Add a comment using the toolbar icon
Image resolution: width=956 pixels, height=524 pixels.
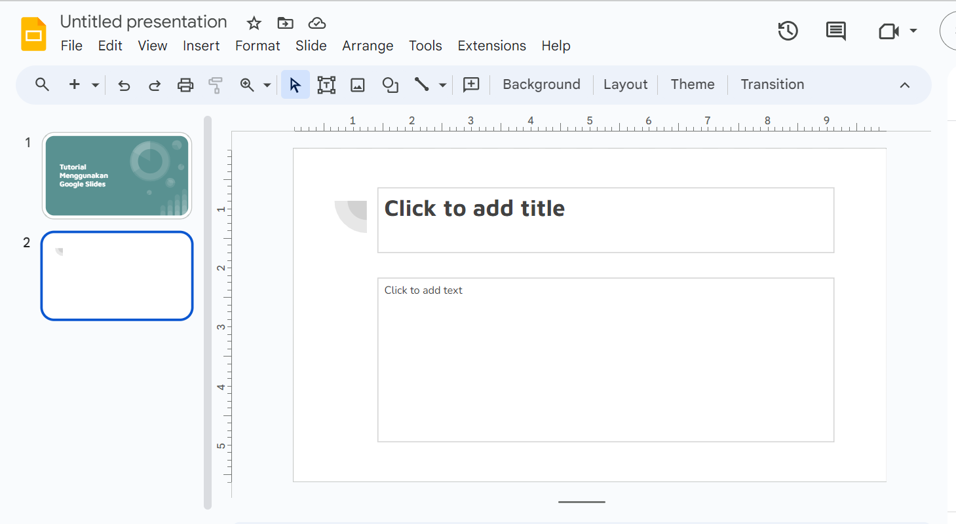[470, 84]
